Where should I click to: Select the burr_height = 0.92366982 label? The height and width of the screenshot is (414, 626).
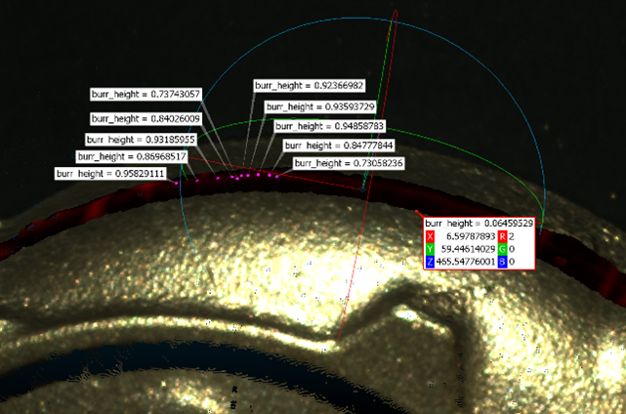coord(309,85)
